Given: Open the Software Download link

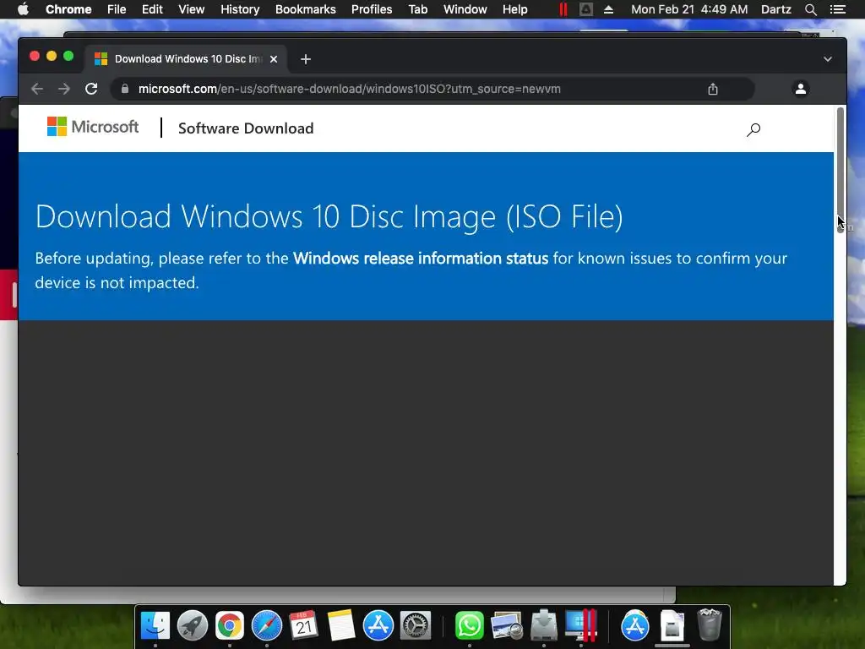Looking at the screenshot, I should (246, 128).
